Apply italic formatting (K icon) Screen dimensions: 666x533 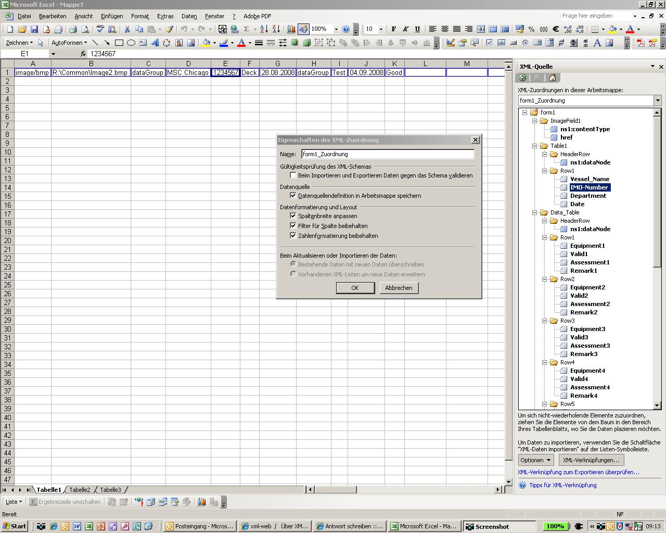tap(405, 29)
